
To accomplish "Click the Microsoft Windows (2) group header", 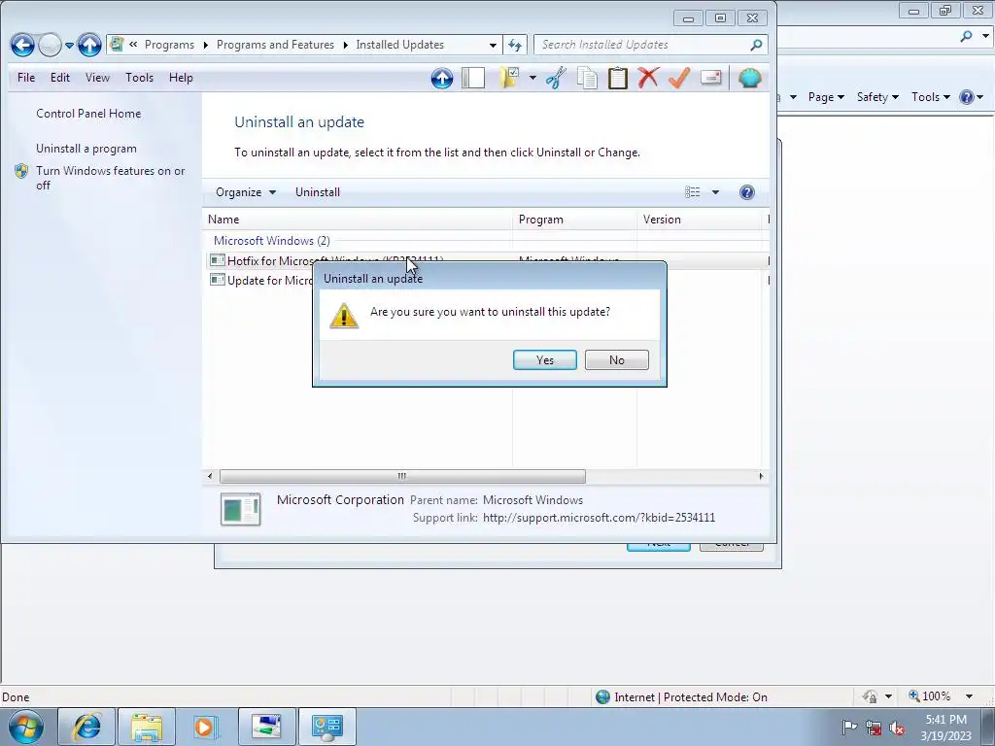I will (x=272, y=241).
